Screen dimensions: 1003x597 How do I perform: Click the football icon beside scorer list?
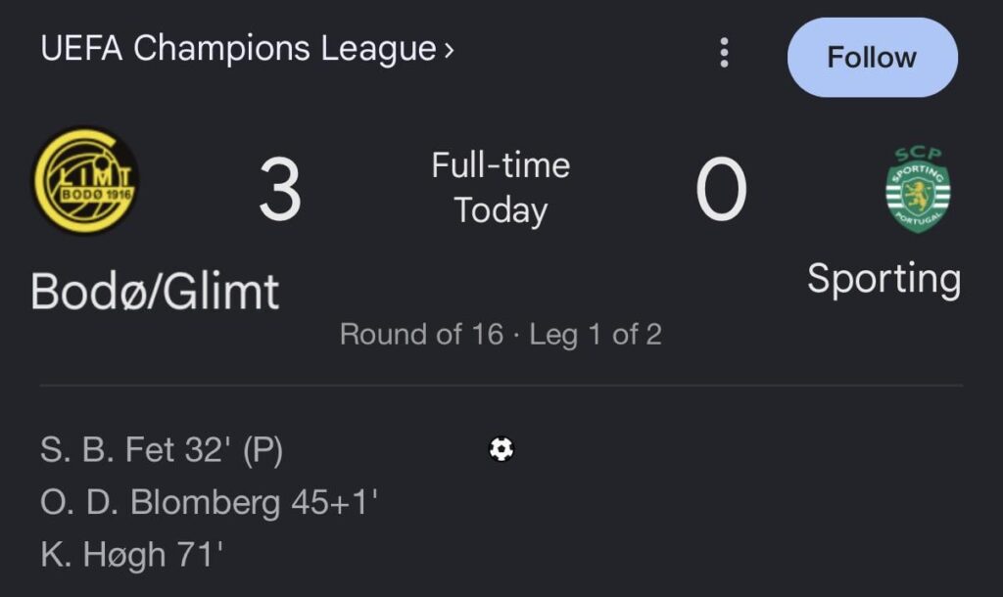pyautogui.click(x=501, y=449)
